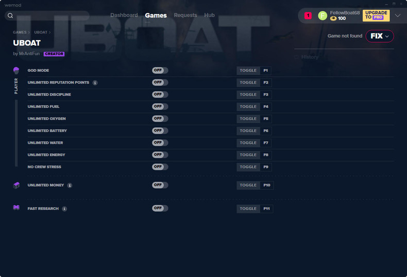
Task: Click Unlimited Oxygen F5 hotkey
Action: [266, 119]
